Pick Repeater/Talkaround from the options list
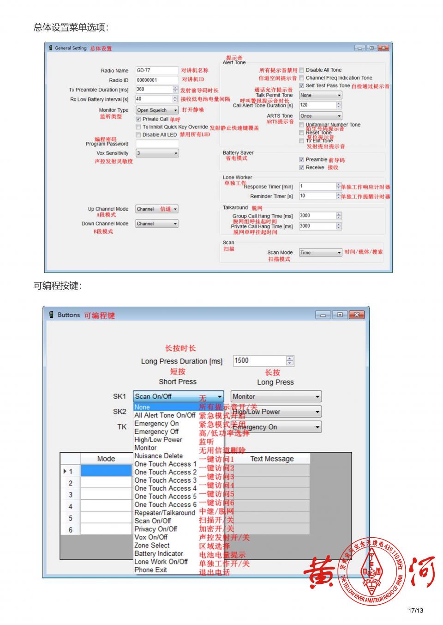This screenshot has width=443, height=625. coord(164,513)
